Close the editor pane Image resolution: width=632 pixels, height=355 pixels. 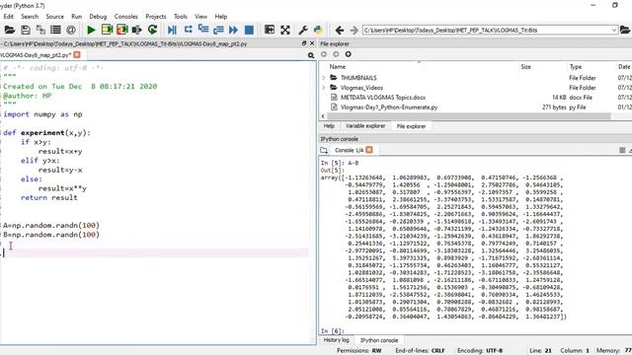[312, 43]
